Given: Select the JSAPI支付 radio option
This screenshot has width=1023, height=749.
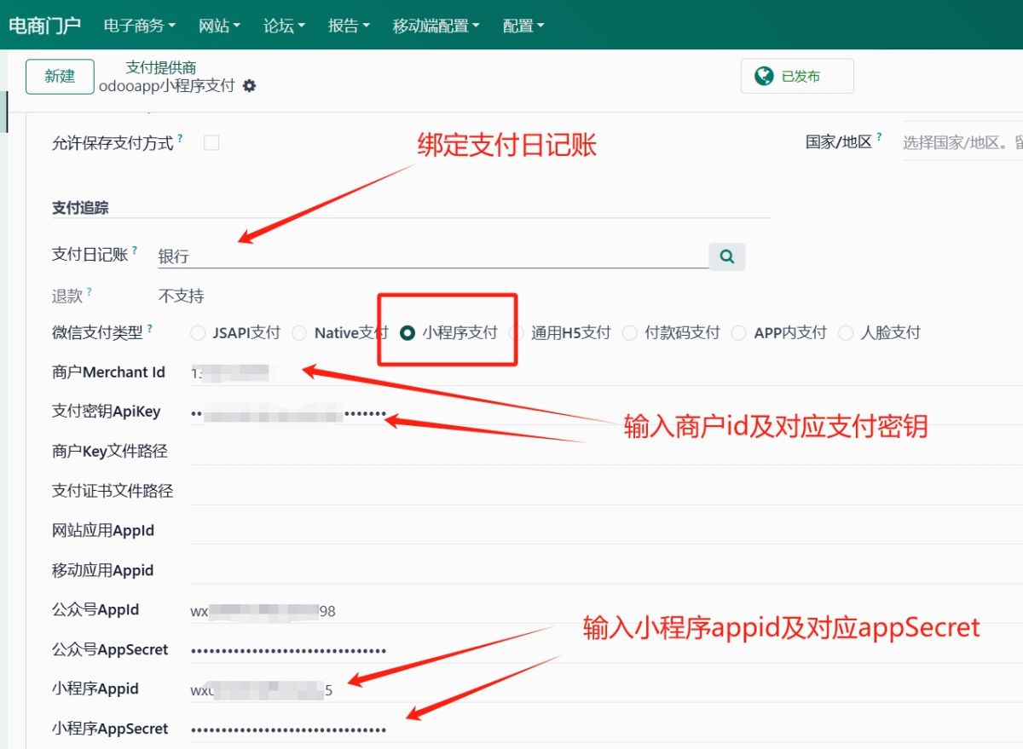Looking at the screenshot, I should 198,333.
